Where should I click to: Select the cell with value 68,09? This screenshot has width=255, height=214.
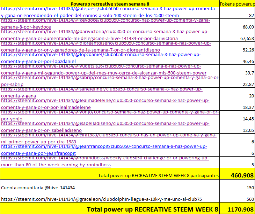[237, 24]
